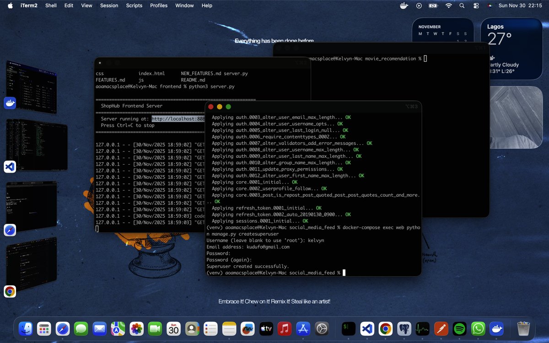Open the Scripts menu
The height and width of the screenshot is (343, 549).
[134, 5]
